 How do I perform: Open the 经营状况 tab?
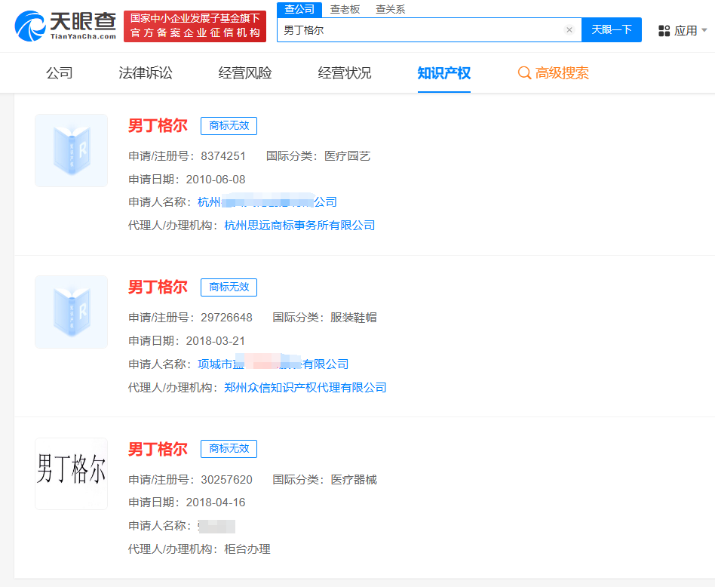[x=343, y=72]
